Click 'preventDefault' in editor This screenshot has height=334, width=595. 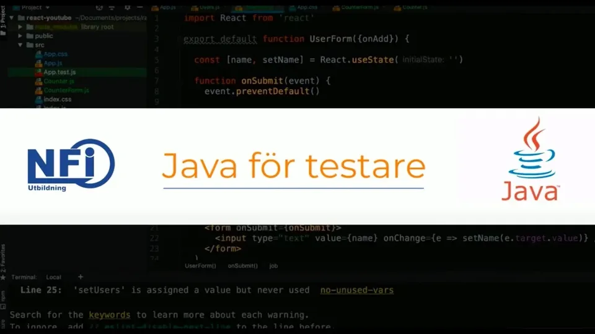273,92
